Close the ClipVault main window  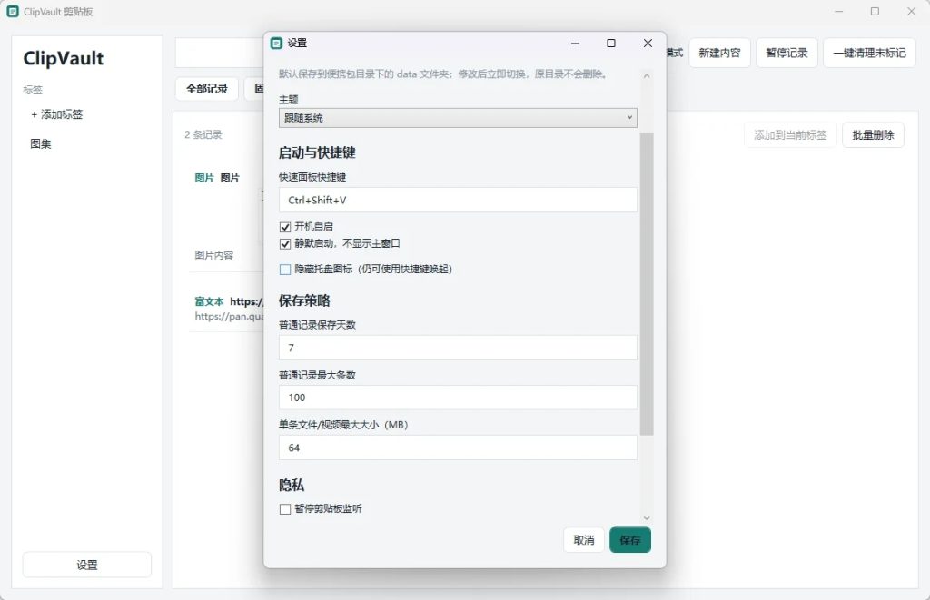pyautogui.click(x=912, y=11)
